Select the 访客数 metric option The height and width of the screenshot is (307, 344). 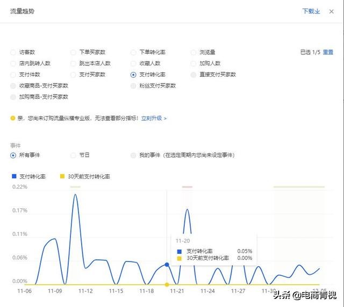click(x=13, y=53)
